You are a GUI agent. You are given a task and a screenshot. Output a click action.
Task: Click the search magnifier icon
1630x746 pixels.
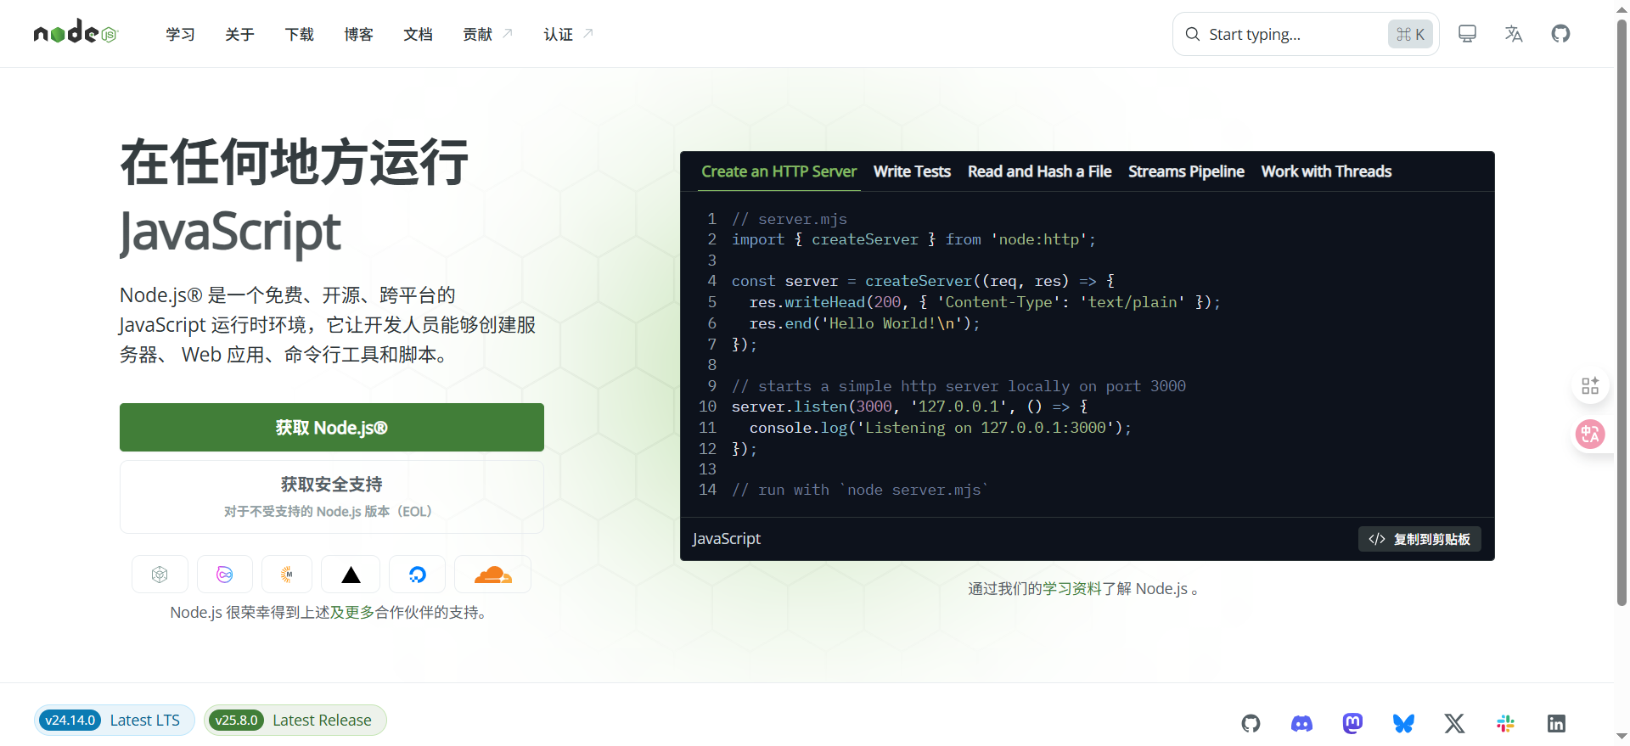[1193, 34]
